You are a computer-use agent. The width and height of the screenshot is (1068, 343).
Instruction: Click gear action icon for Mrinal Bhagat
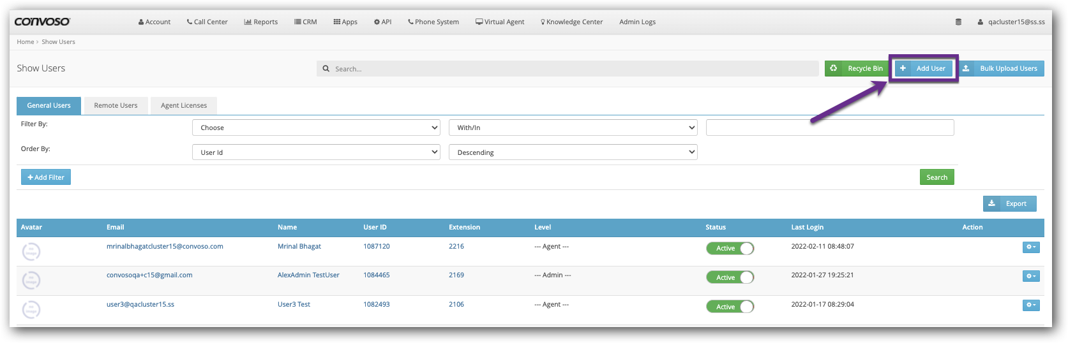click(x=1030, y=247)
